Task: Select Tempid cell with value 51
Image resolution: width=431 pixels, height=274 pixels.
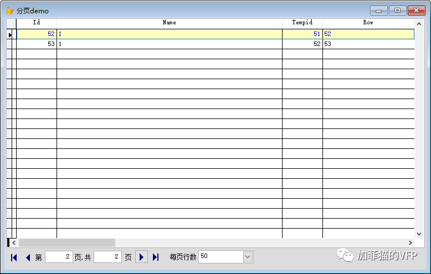Action: click(302, 34)
